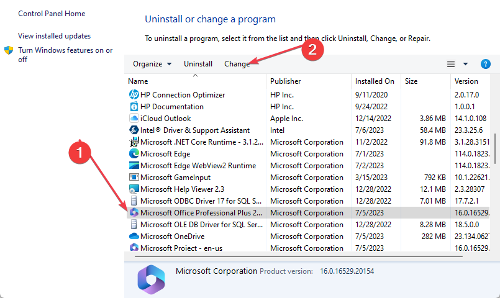This screenshot has width=500, height=298.
Task: Click the 3.86 MB size cell
Action: [x=432, y=119]
